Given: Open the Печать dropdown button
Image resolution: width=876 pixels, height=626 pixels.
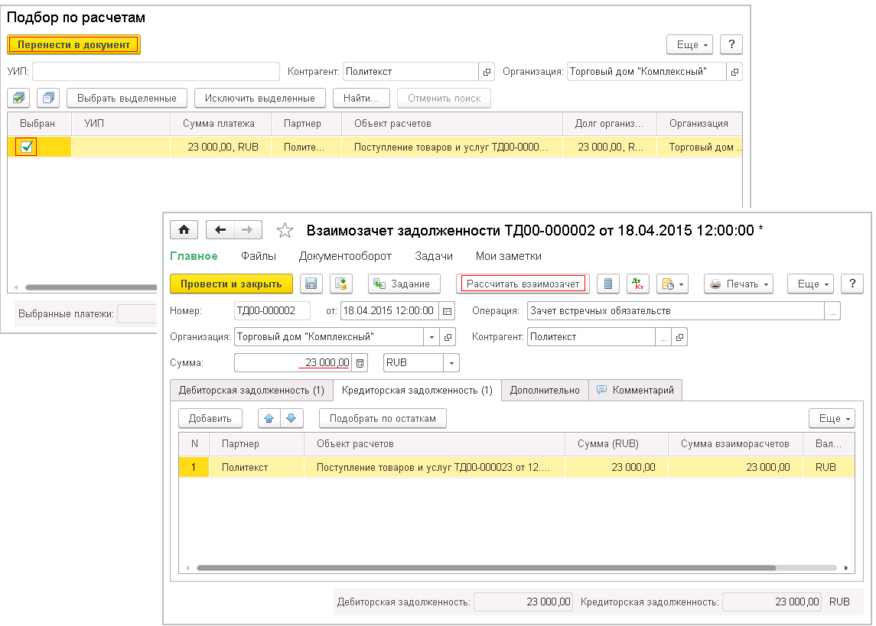Looking at the screenshot, I should click(x=738, y=284).
